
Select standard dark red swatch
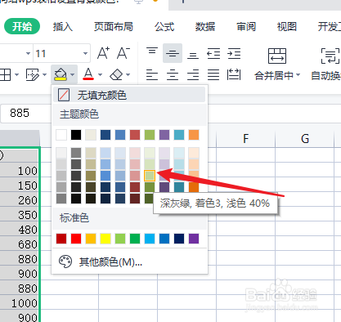[61, 239]
